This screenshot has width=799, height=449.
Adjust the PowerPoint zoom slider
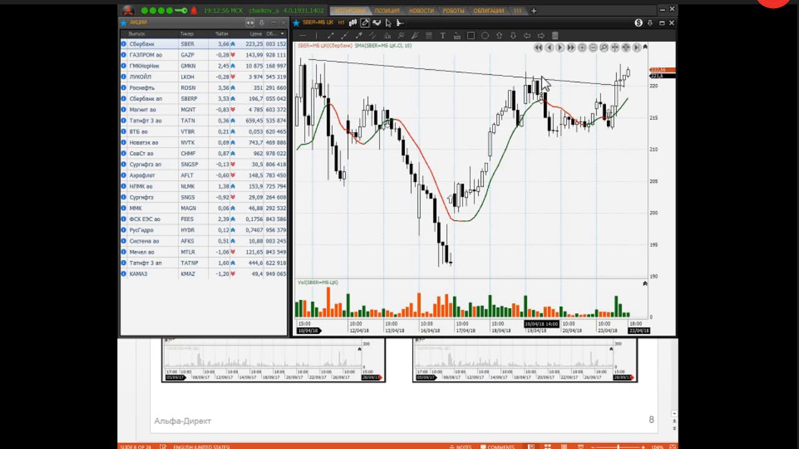coord(618,447)
